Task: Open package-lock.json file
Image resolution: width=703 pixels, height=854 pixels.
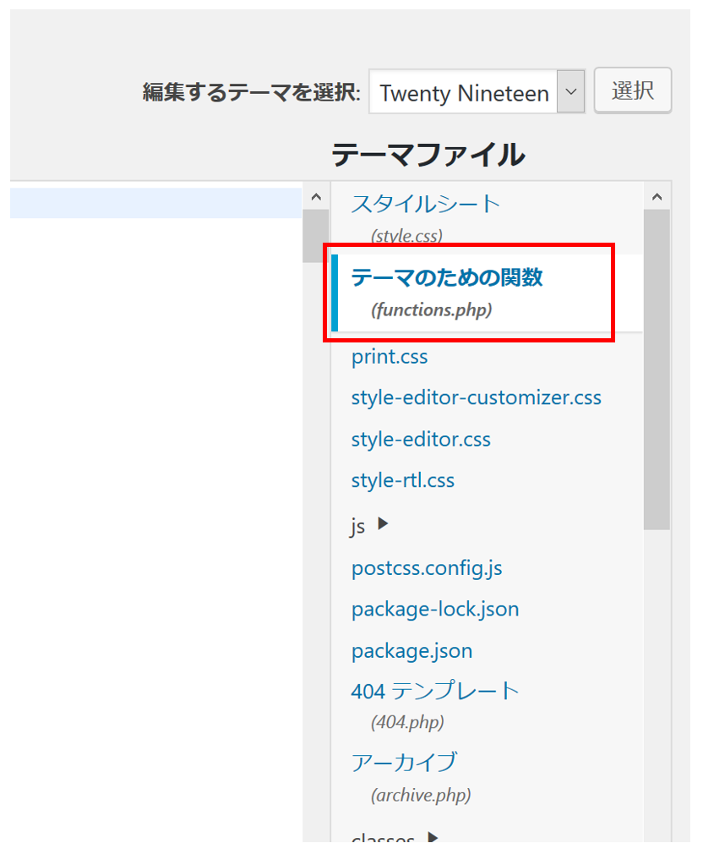Action: (x=434, y=609)
